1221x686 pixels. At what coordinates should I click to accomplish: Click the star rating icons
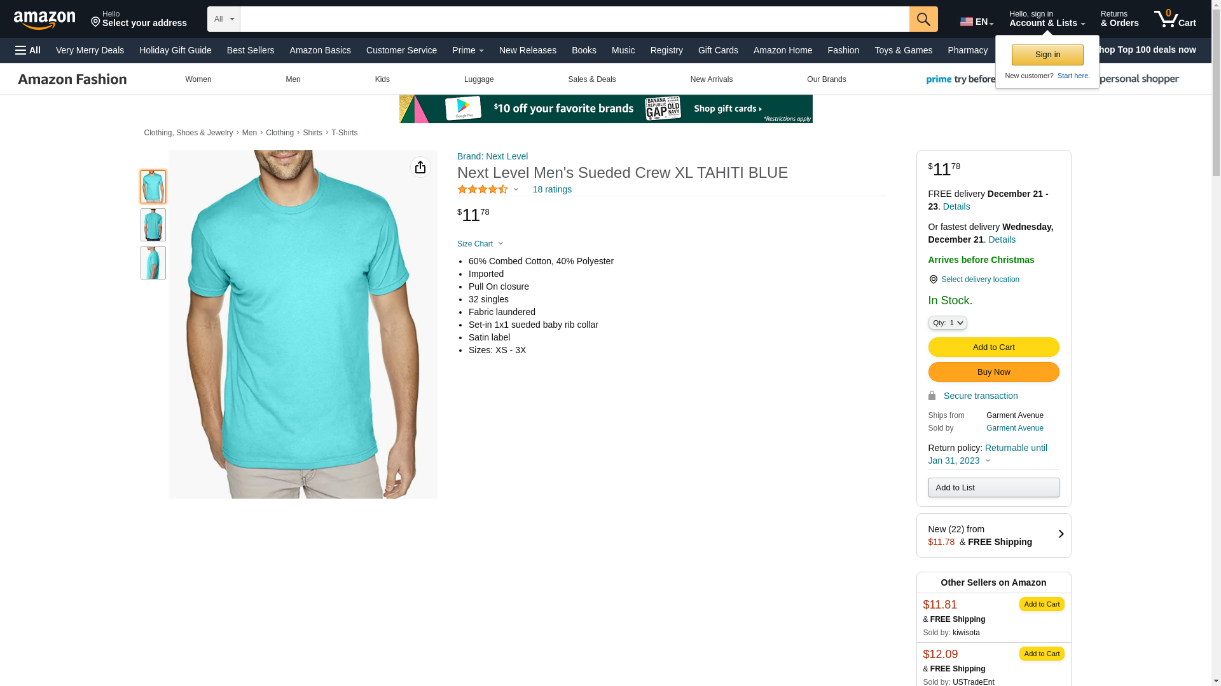tap(483, 189)
